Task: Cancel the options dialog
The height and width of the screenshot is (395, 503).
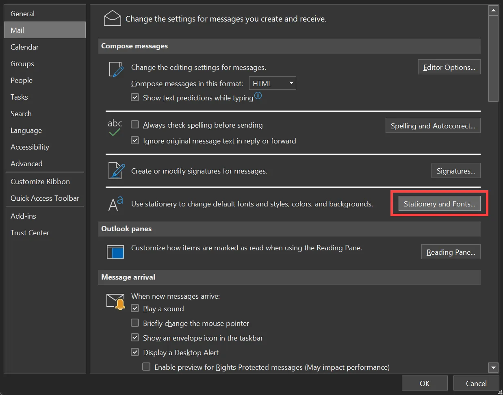Action: click(x=476, y=383)
